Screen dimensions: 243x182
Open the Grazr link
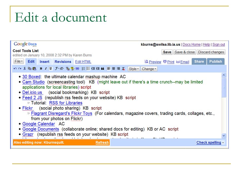pyautogui.click(x=28, y=134)
